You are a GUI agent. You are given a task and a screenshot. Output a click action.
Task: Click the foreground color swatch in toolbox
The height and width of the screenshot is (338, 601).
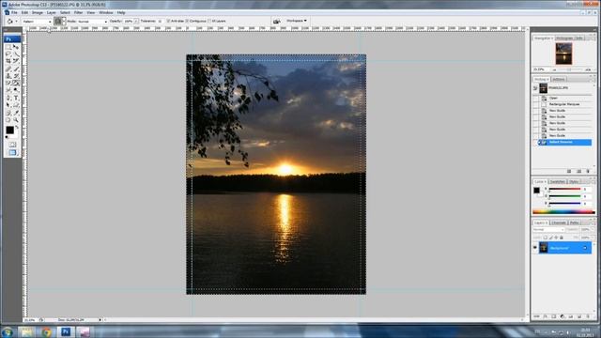pyautogui.click(x=9, y=130)
